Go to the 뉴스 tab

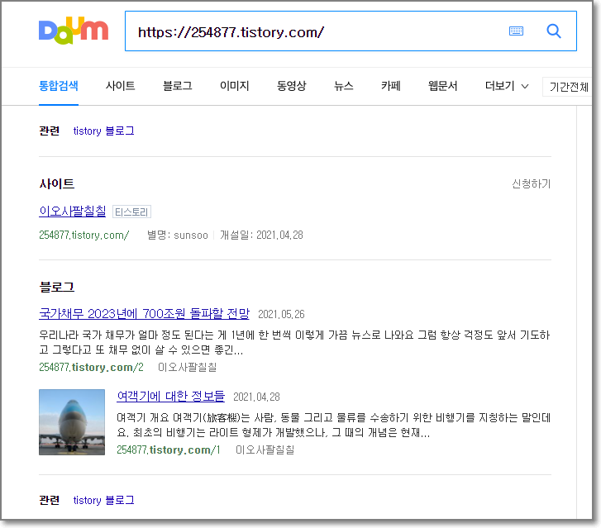click(343, 86)
